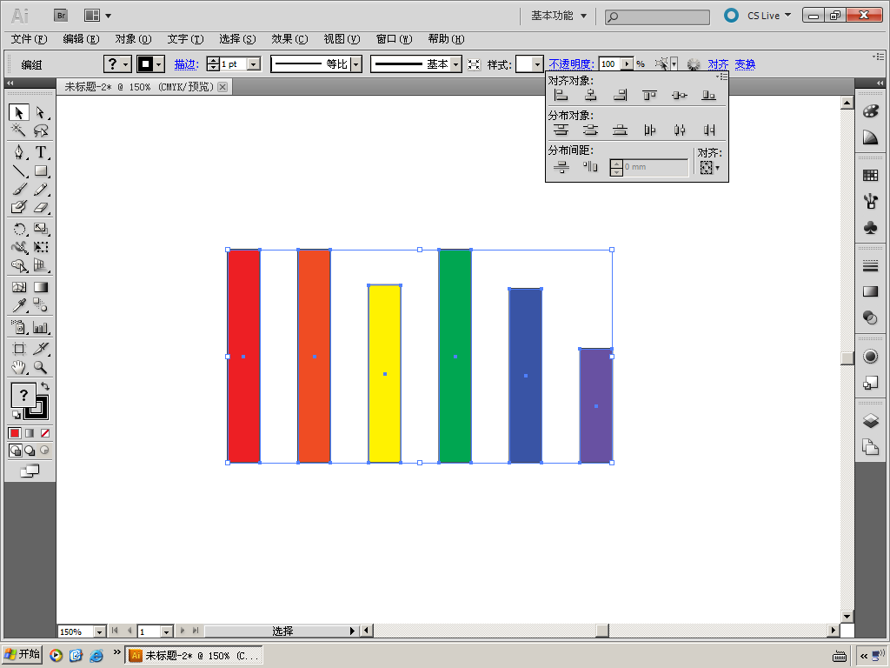Select the Lasso tool
890x668 pixels.
[40, 130]
